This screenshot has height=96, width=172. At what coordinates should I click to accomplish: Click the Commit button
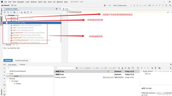click(8, 61)
